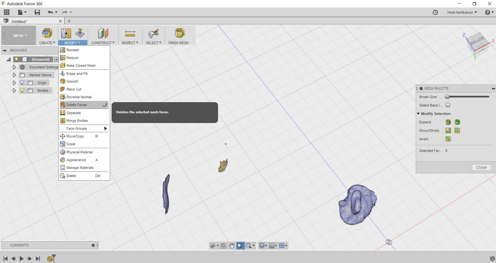Click timeline Play button
This screenshot has width=496, height=263.
point(21,259)
